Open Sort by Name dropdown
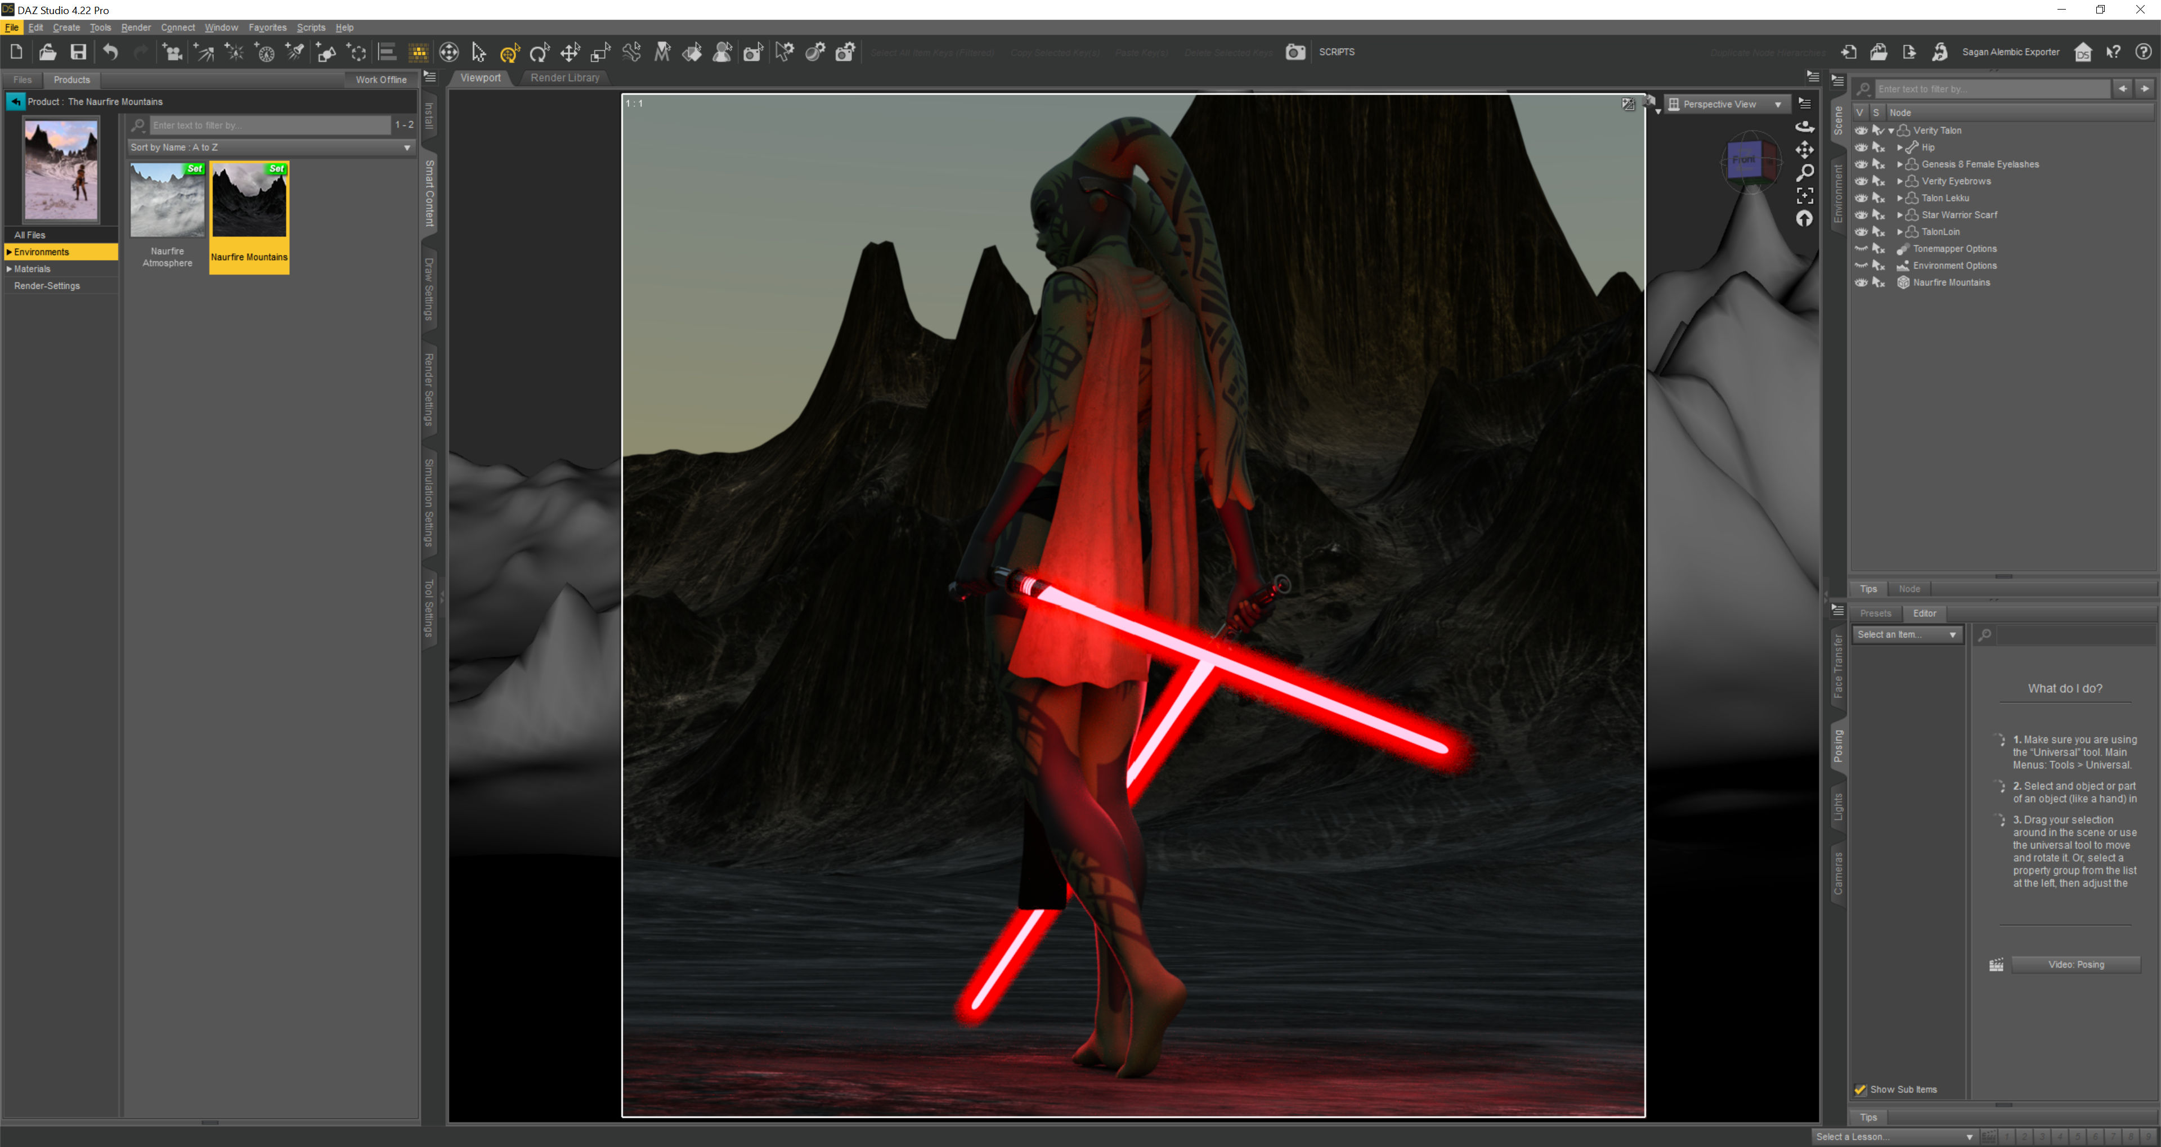The height and width of the screenshot is (1147, 2161). click(x=271, y=147)
